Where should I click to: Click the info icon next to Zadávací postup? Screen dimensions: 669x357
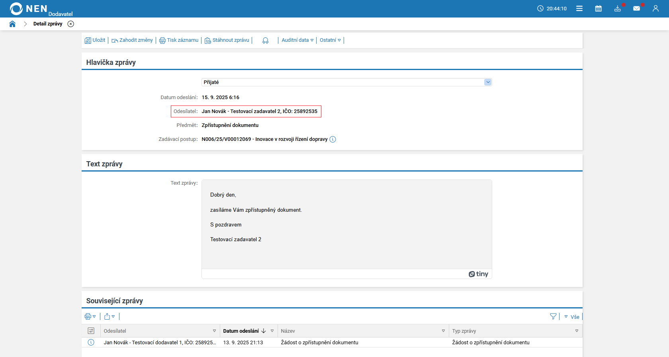click(333, 139)
